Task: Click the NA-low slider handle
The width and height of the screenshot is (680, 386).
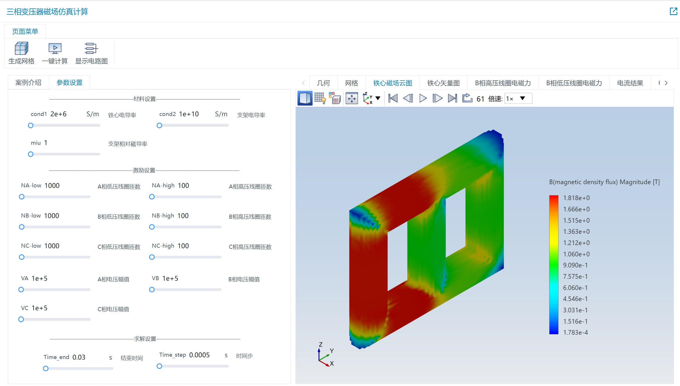Action: click(x=21, y=197)
